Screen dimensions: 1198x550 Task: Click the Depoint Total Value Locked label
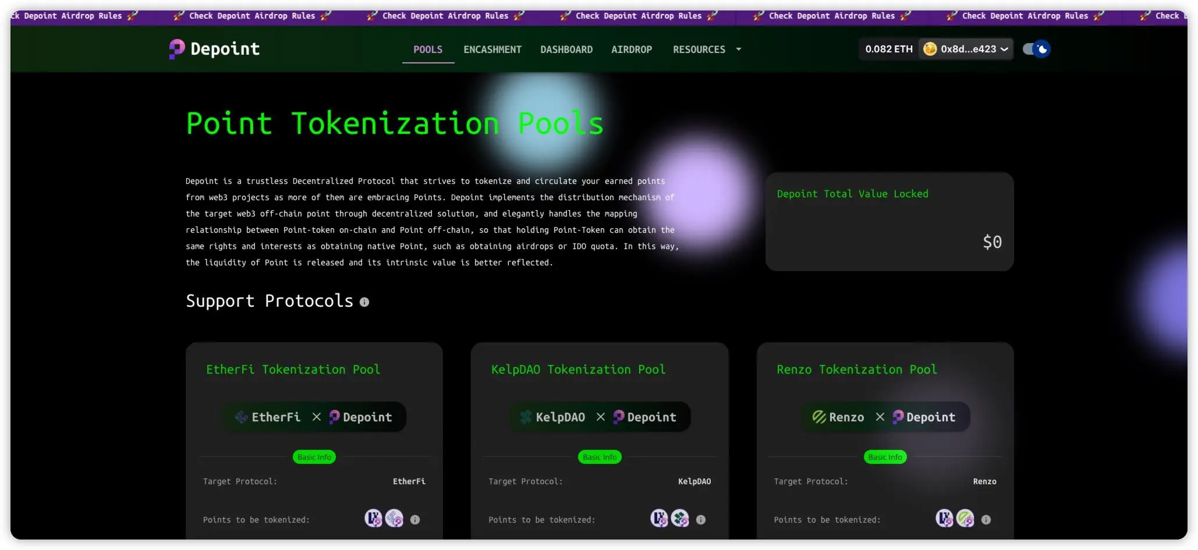853,194
